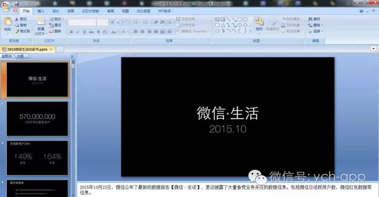Screen dimensions: 379x197
Task: Toggle Align Right for paragraph
Action: pyautogui.click(x=149, y=32)
